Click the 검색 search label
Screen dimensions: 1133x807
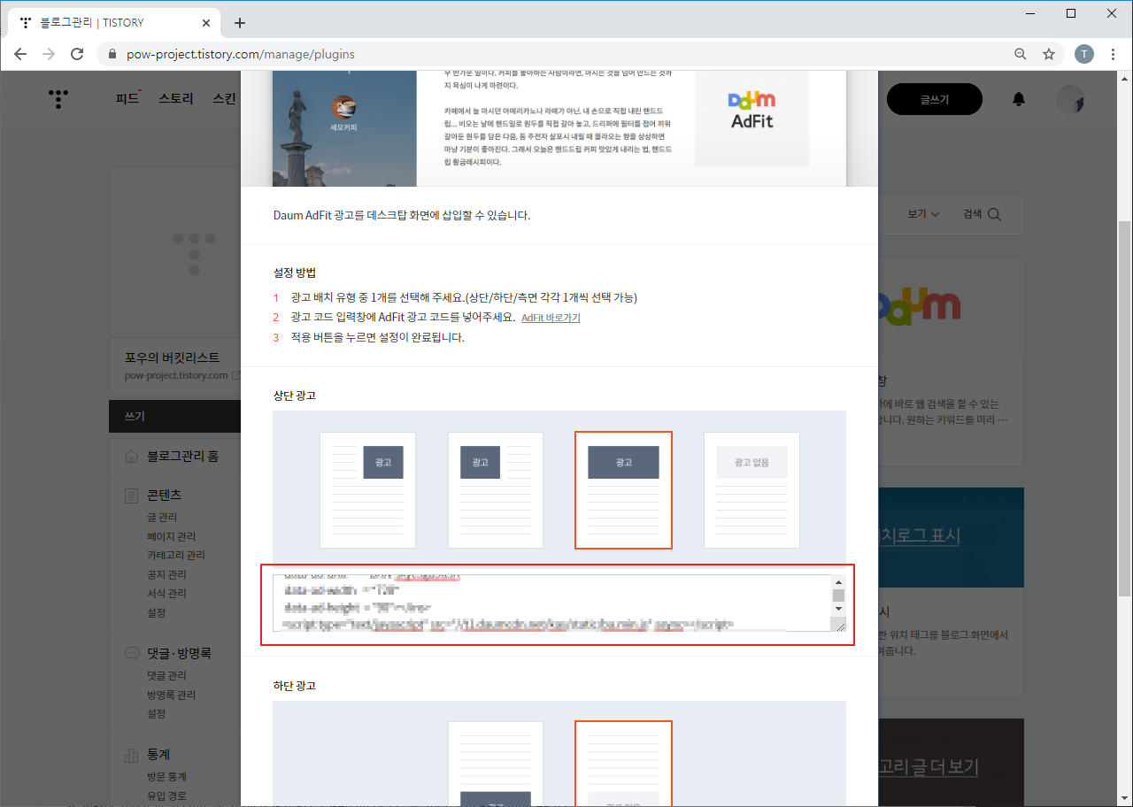click(x=973, y=214)
